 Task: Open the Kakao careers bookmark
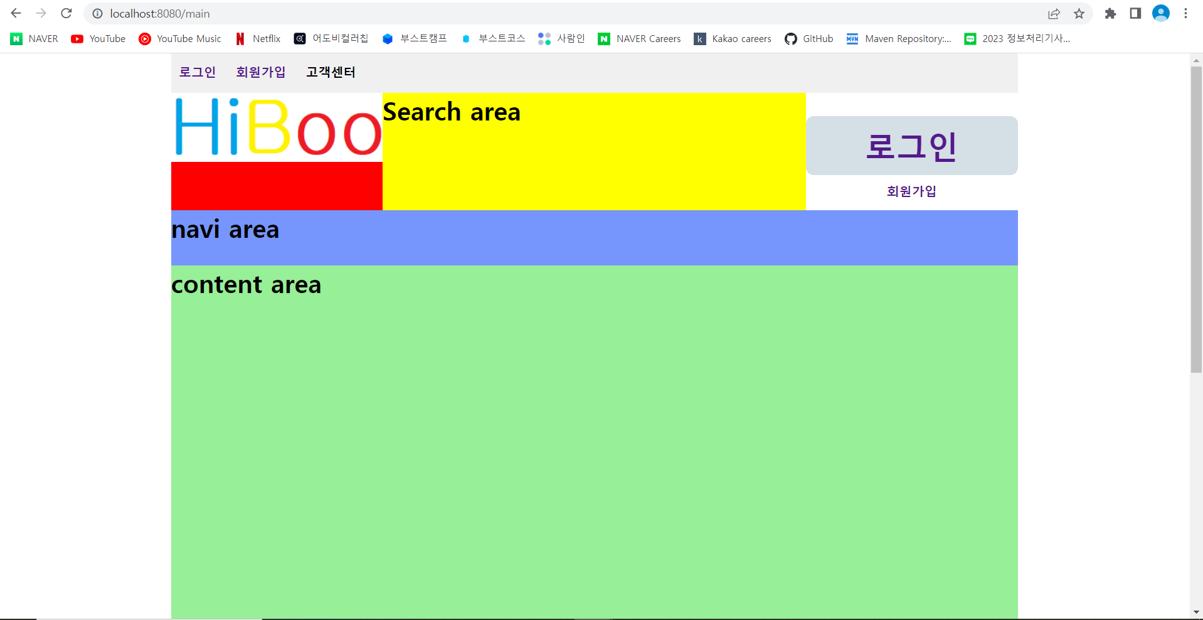[x=733, y=39]
